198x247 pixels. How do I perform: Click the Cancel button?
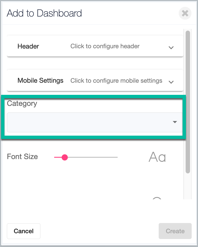pyautogui.click(x=24, y=231)
